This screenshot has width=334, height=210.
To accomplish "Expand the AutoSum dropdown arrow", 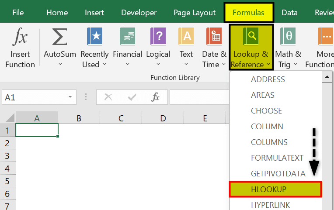I will (x=60, y=64).
